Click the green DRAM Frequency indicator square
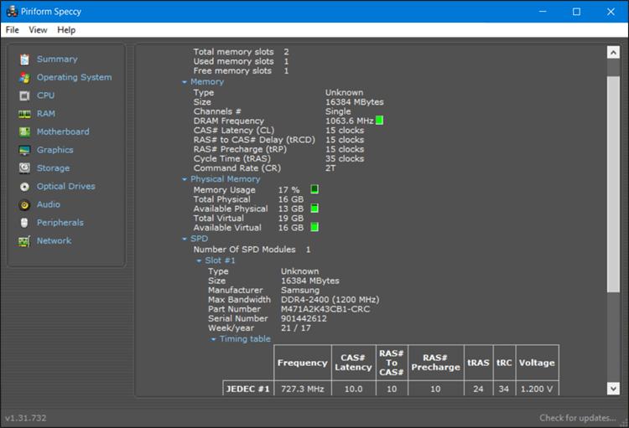 coord(379,121)
